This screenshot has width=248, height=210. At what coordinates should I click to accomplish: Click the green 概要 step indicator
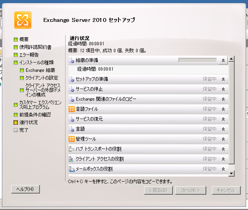(x=16, y=40)
